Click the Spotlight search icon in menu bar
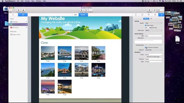The image size is (184, 103). 178,1
